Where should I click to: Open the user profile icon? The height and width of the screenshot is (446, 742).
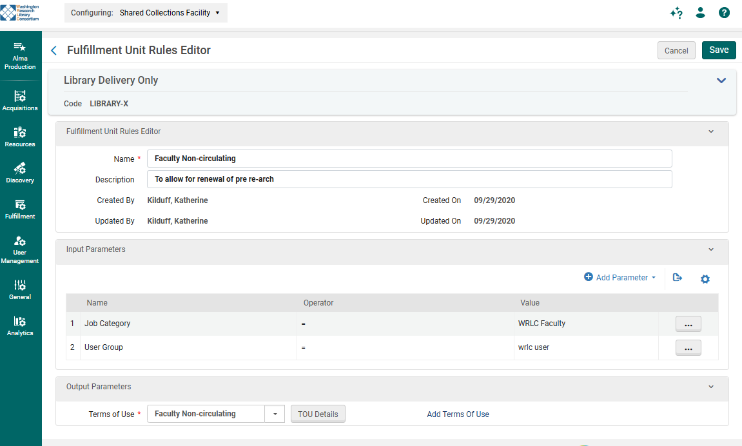[x=701, y=13]
